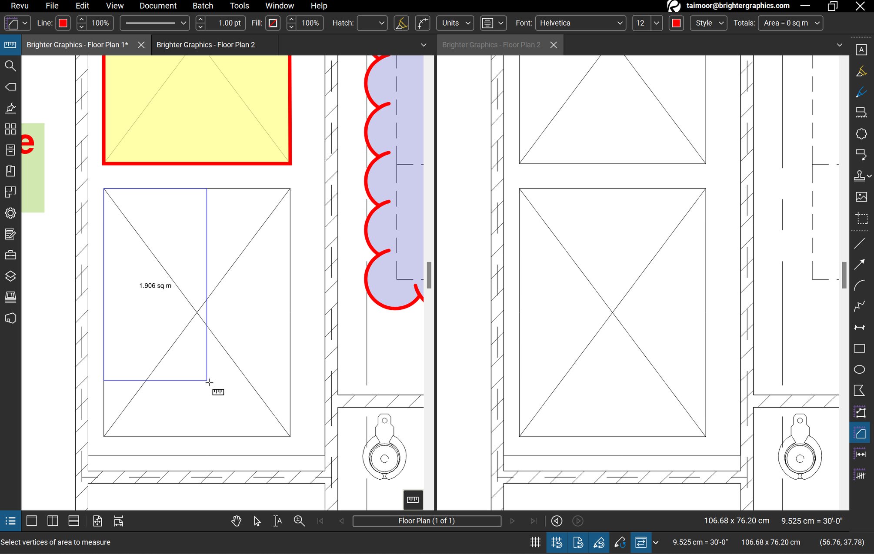
Task: Click the red Line color swatch
Action: [x=63, y=23]
